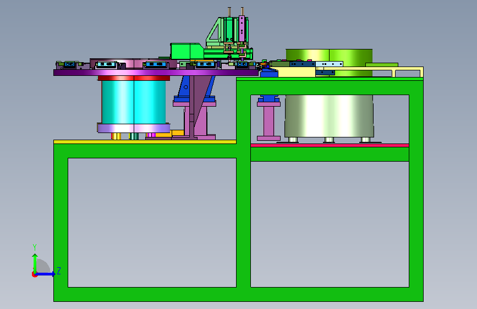This screenshot has height=309, width=477.
Task: Select the red flange ring above cyan cylinder
Action: click(134, 78)
